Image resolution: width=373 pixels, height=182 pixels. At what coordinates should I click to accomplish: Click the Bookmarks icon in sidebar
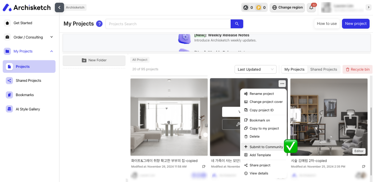[9, 95]
